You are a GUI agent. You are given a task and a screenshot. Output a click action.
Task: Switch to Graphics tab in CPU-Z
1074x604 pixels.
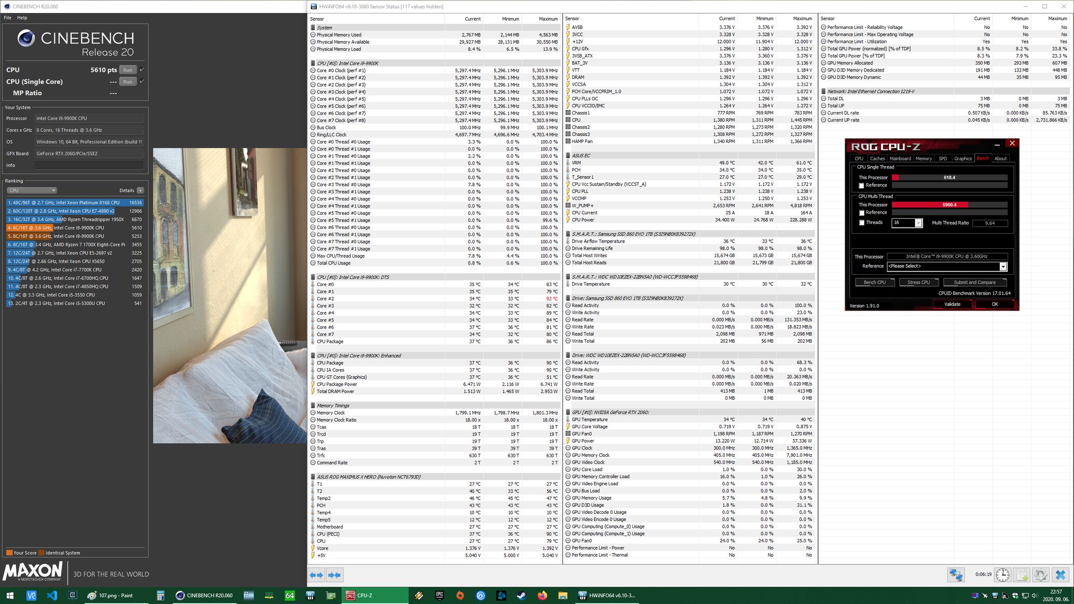(x=963, y=159)
